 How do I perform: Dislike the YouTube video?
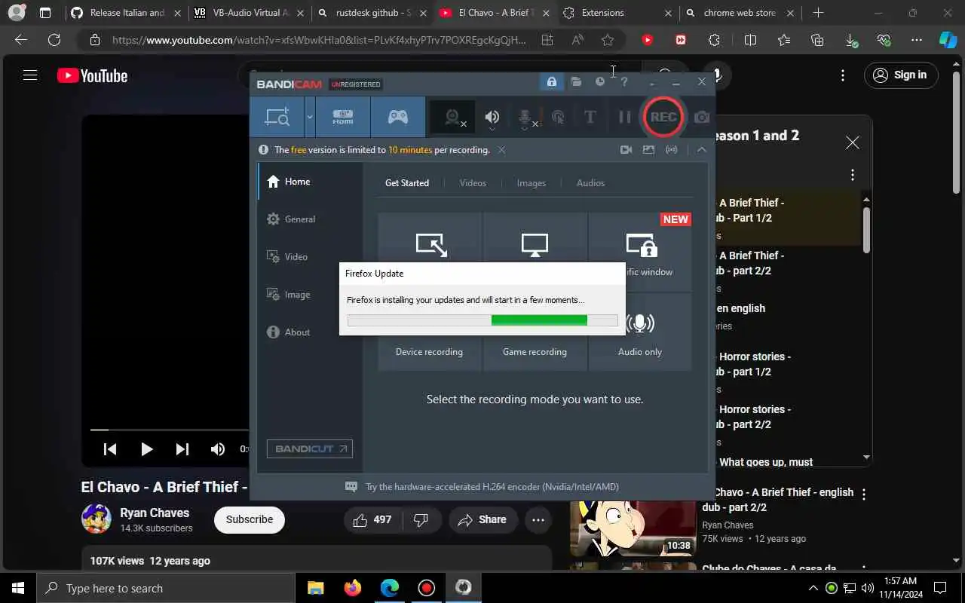point(421,519)
